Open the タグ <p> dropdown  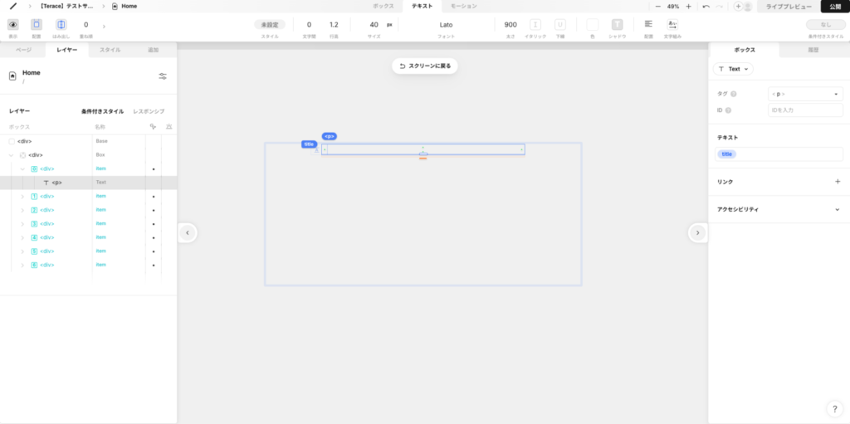(x=804, y=94)
